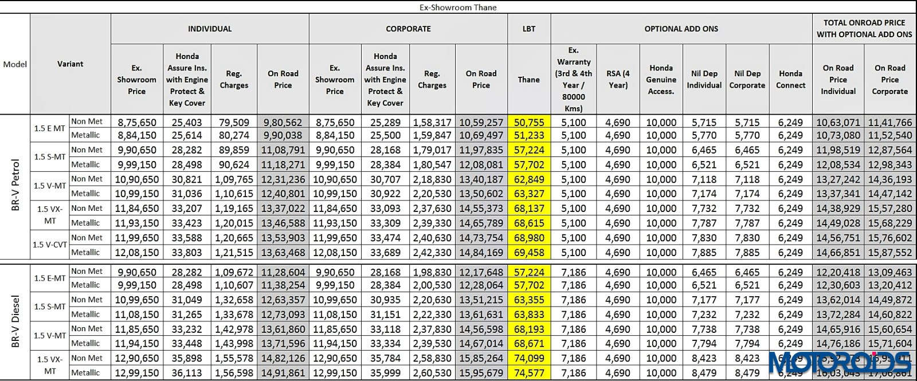Click total corporate price 15,57,280

[x=890, y=209]
